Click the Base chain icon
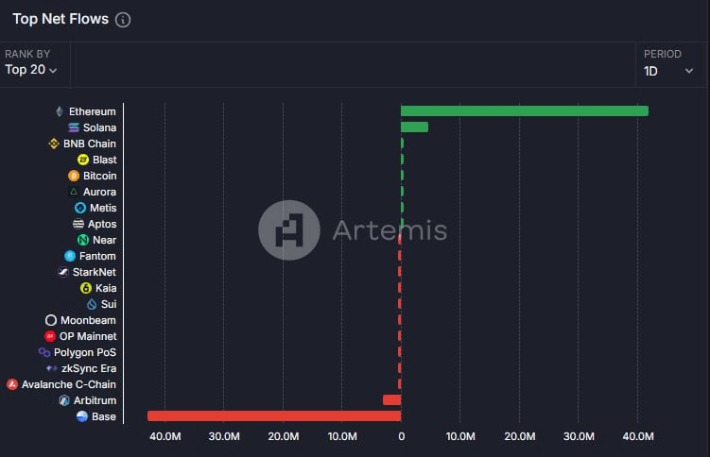 (82, 416)
